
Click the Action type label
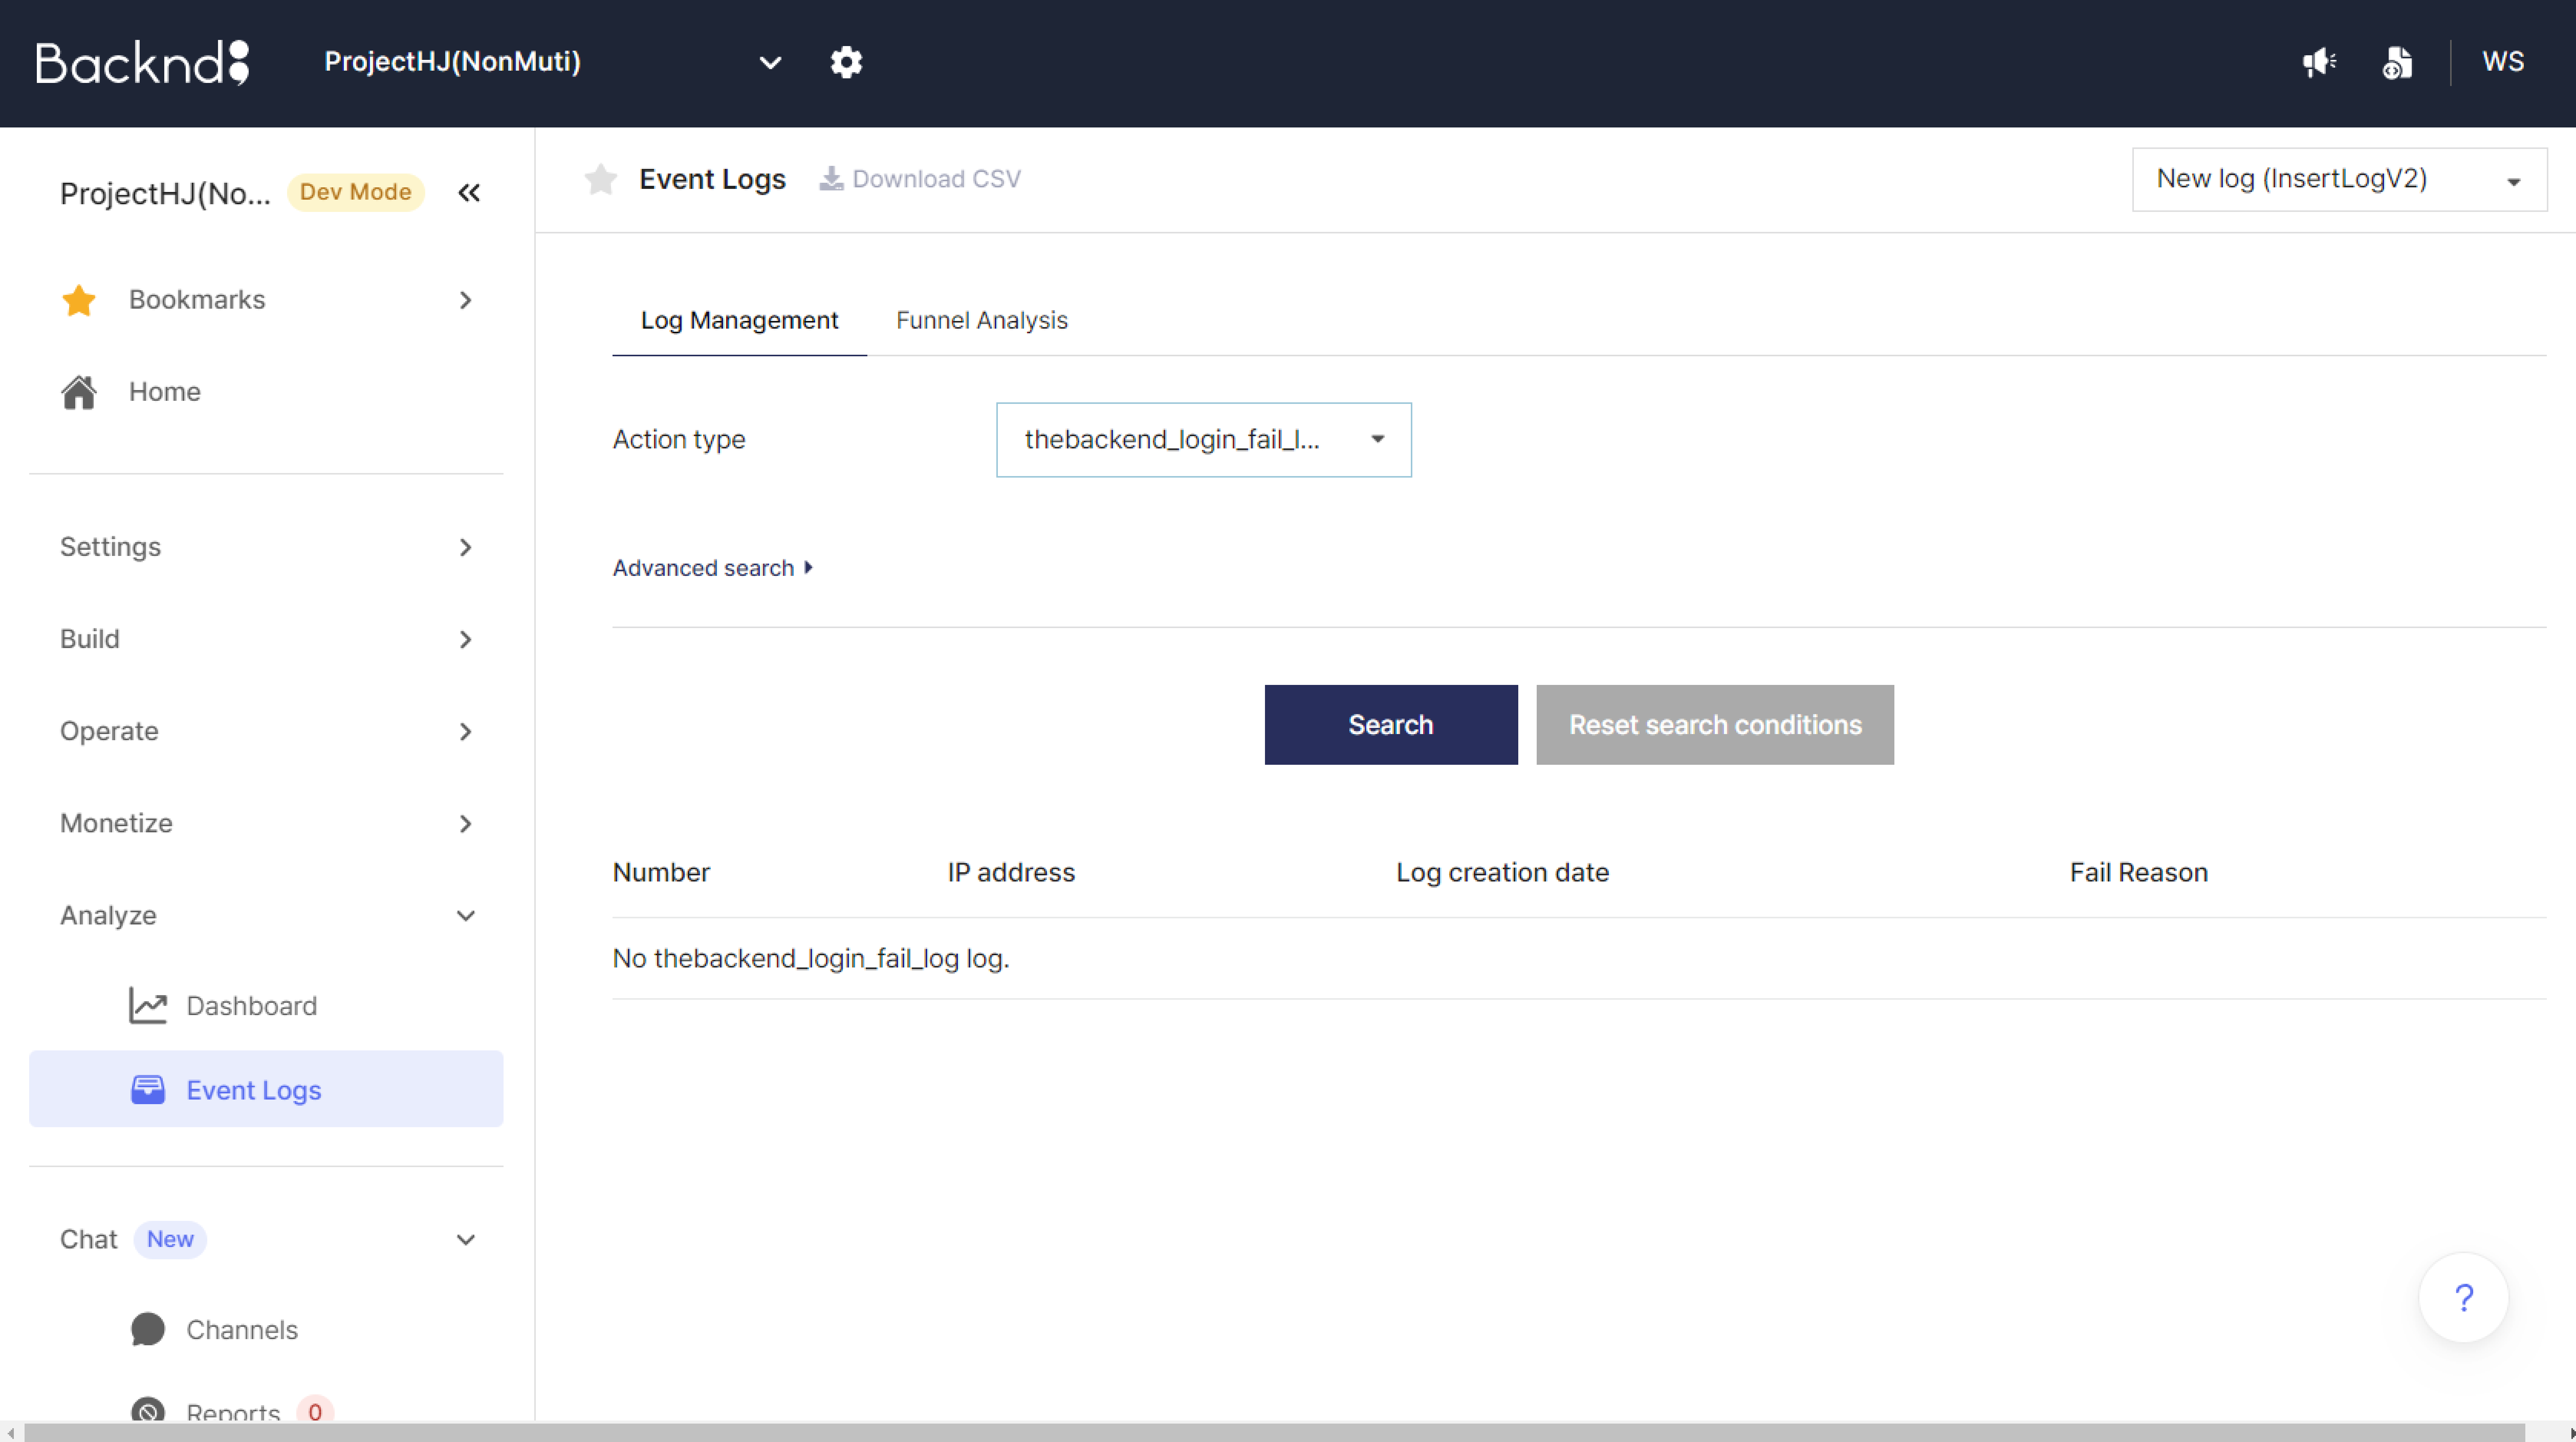click(x=678, y=440)
